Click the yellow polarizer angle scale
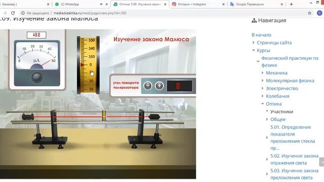 point(88,65)
